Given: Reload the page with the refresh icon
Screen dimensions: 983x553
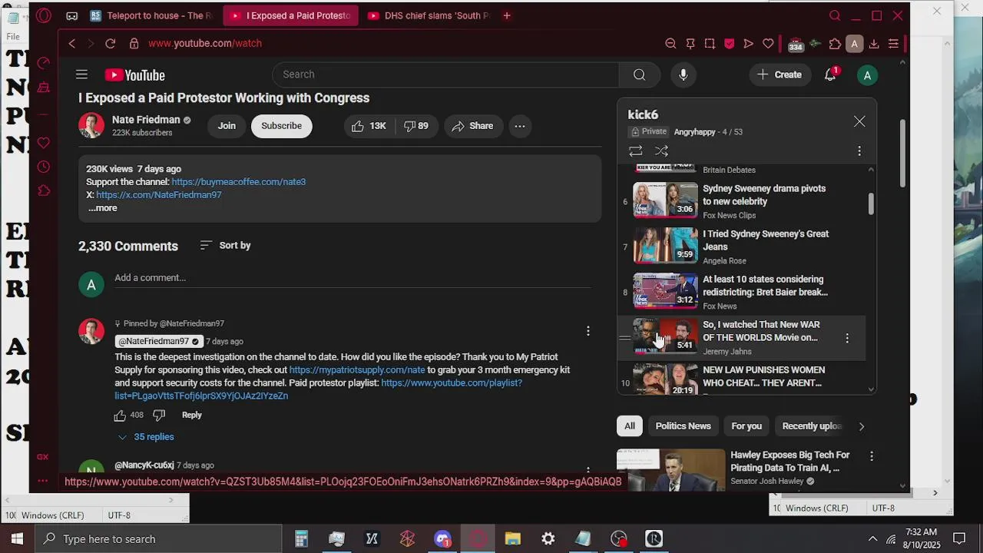Looking at the screenshot, I should pos(110,44).
